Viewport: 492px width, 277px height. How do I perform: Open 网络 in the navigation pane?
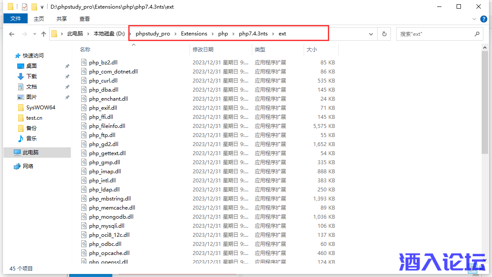click(x=28, y=166)
